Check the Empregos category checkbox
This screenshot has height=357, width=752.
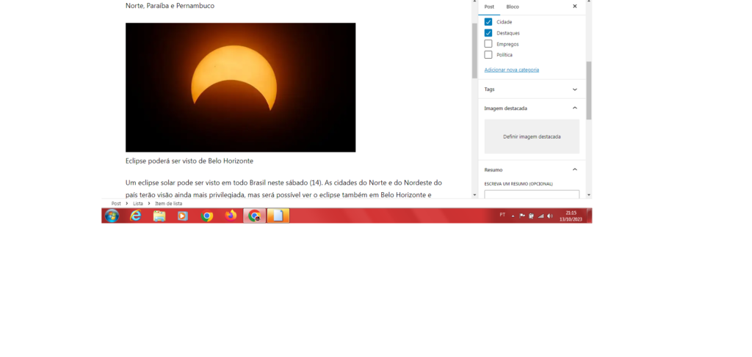488,44
